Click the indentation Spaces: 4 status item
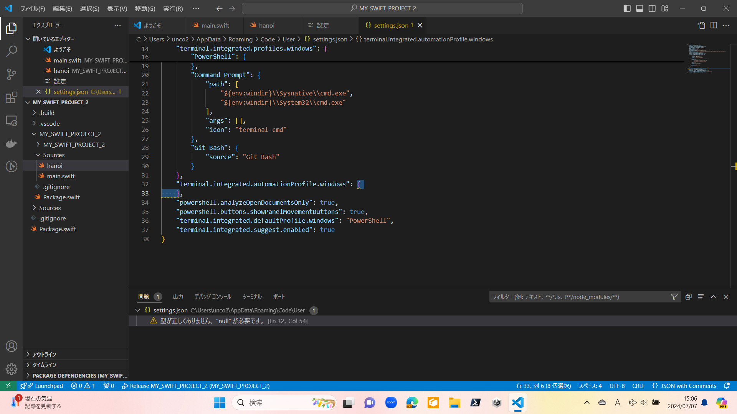The image size is (737, 414). 590,386
